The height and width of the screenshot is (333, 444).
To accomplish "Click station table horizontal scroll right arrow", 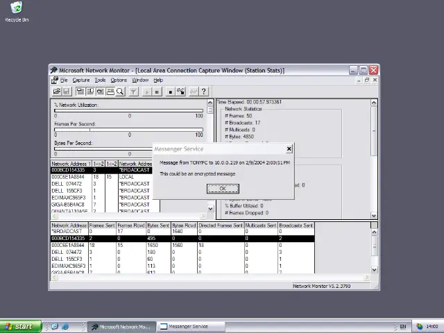I will click(x=367, y=277).
